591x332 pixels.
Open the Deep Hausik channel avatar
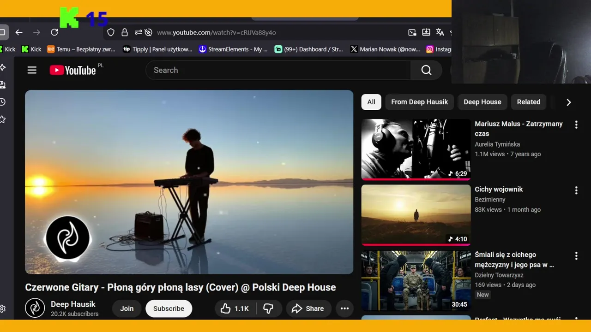coord(35,308)
